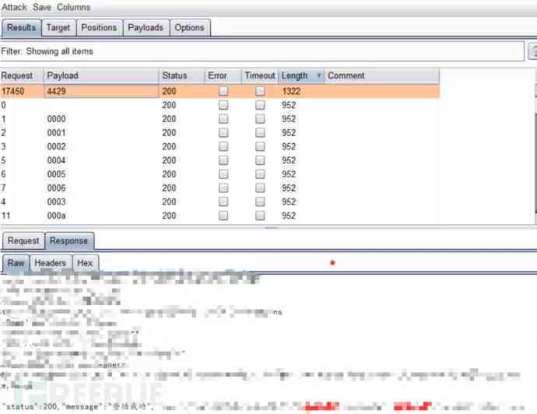Select payload 0002 row

(220, 146)
